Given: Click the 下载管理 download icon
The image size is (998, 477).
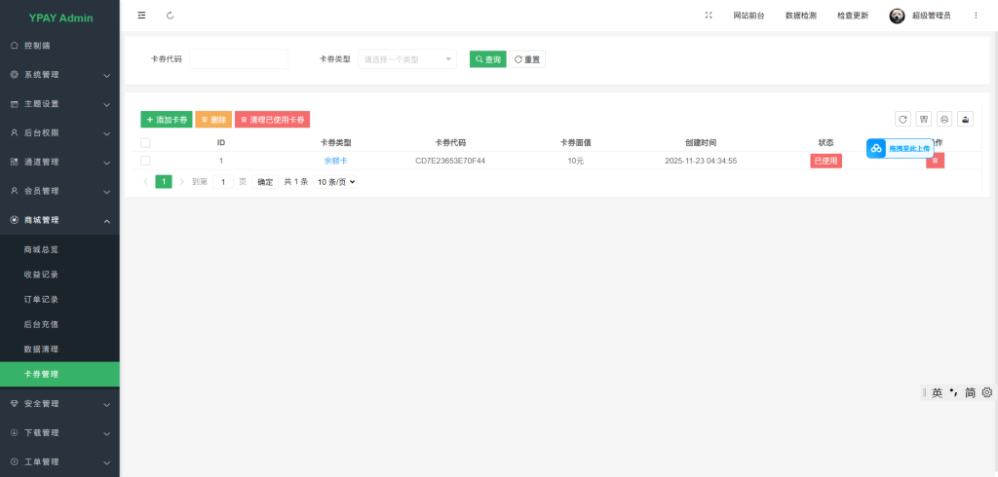Looking at the screenshot, I should tap(15, 432).
